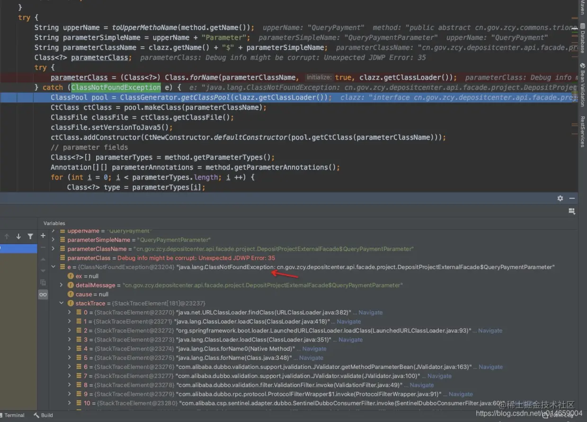Navigate to ProtocolFilterWrapper.java:91 source
Viewport: 587px width, 422px height.
pos(461,394)
